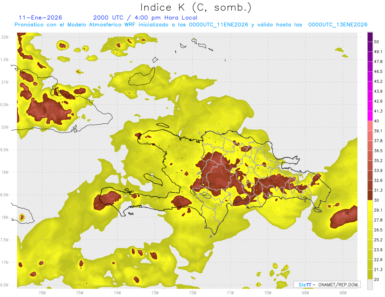Click the legend value 21.3
The image size is (385, 297).
click(x=378, y=270)
